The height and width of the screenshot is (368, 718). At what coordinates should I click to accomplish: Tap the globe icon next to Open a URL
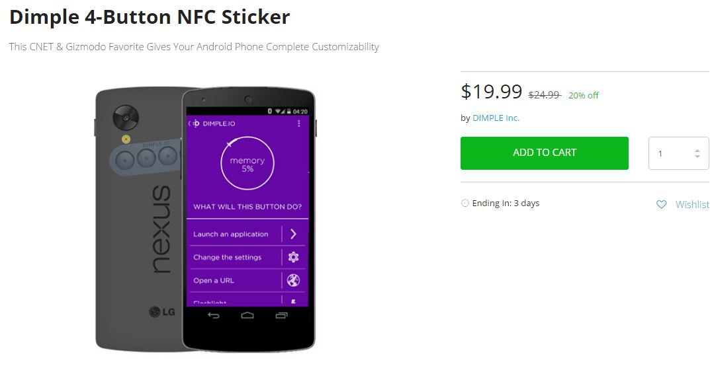pos(293,280)
